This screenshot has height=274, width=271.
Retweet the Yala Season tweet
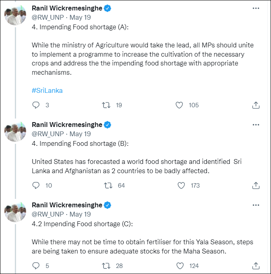[106, 266]
